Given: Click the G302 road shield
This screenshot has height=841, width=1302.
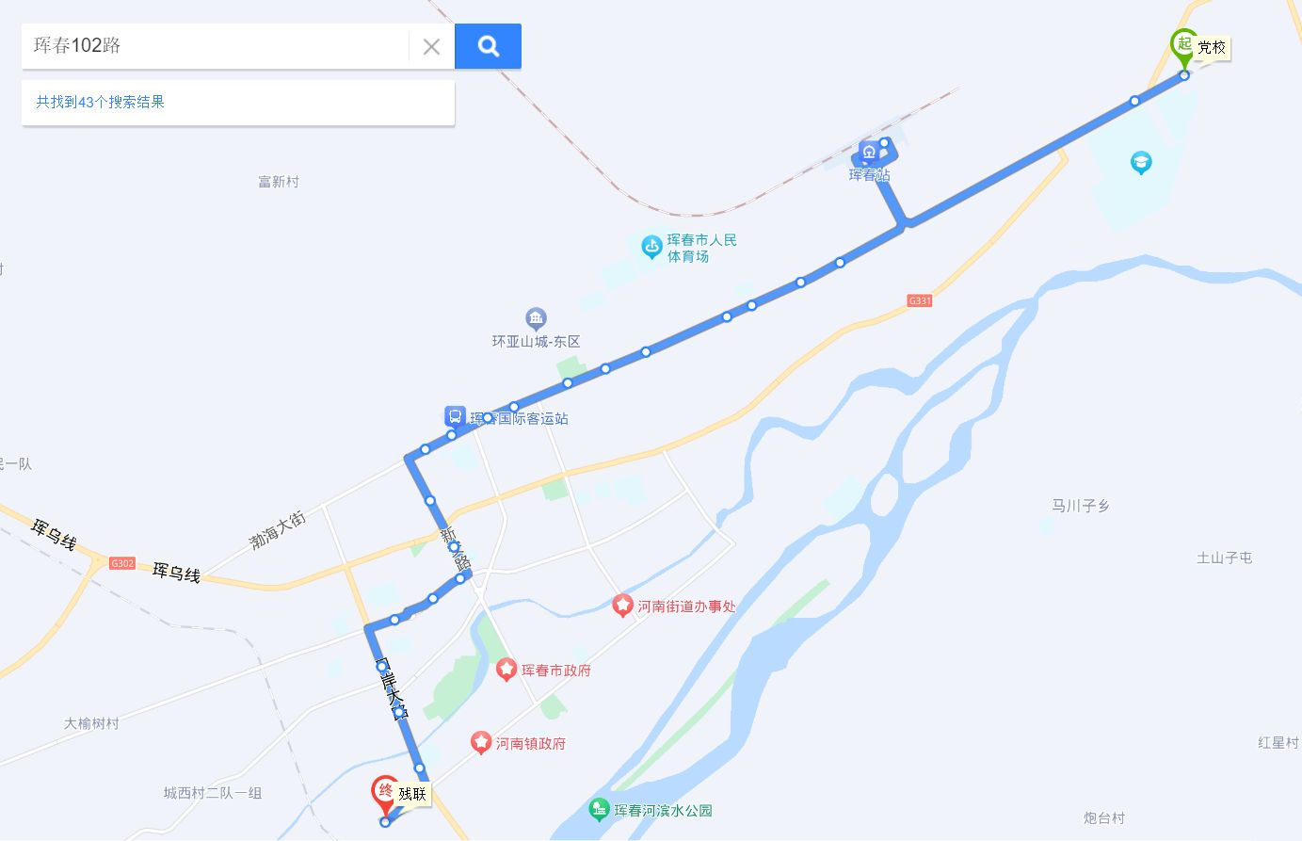Looking at the screenshot, I should tap(122, 563).
